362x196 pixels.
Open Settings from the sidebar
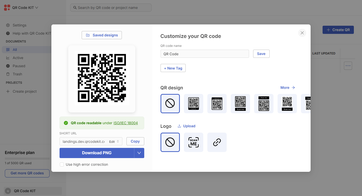pyautogui.click(x=19, y=25)
